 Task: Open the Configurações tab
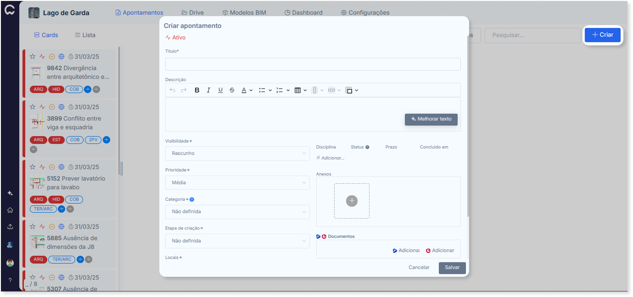click(365, 13)
